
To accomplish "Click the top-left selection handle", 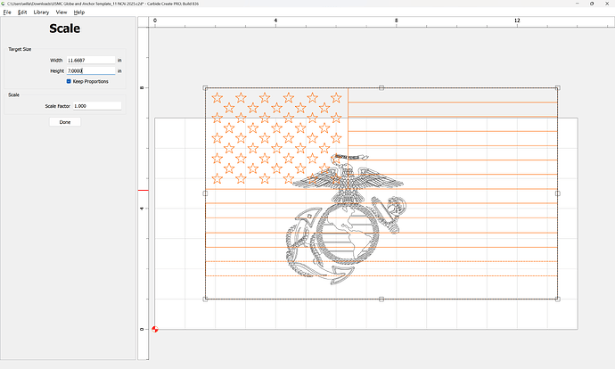I will pyautogui.click(x=206, y=88).
